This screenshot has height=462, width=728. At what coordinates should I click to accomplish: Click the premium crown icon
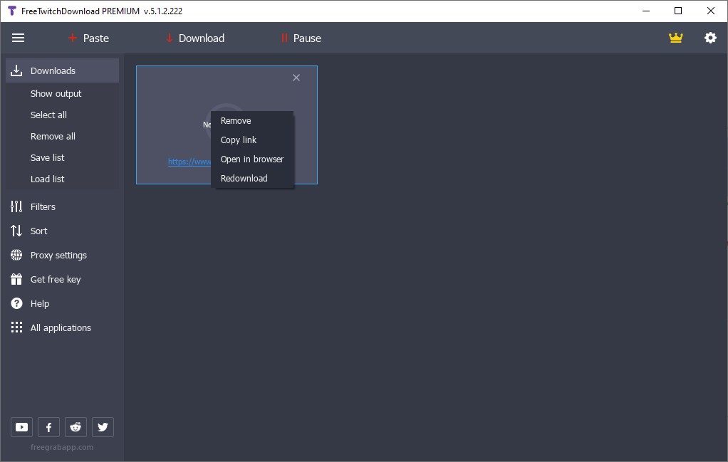tap(675, 38)
